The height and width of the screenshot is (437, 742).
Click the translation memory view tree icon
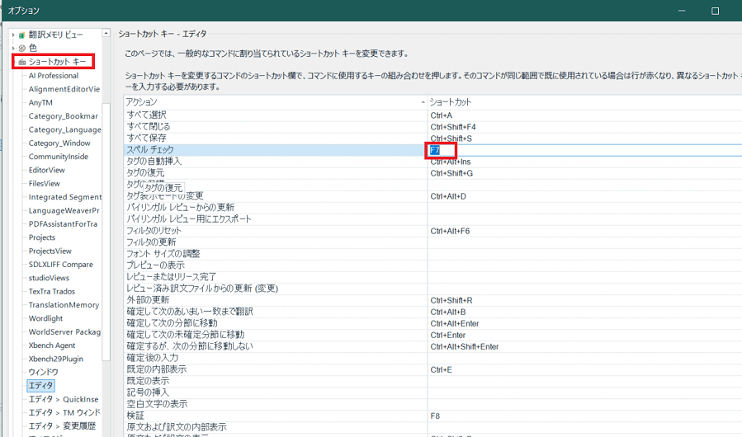21,35
